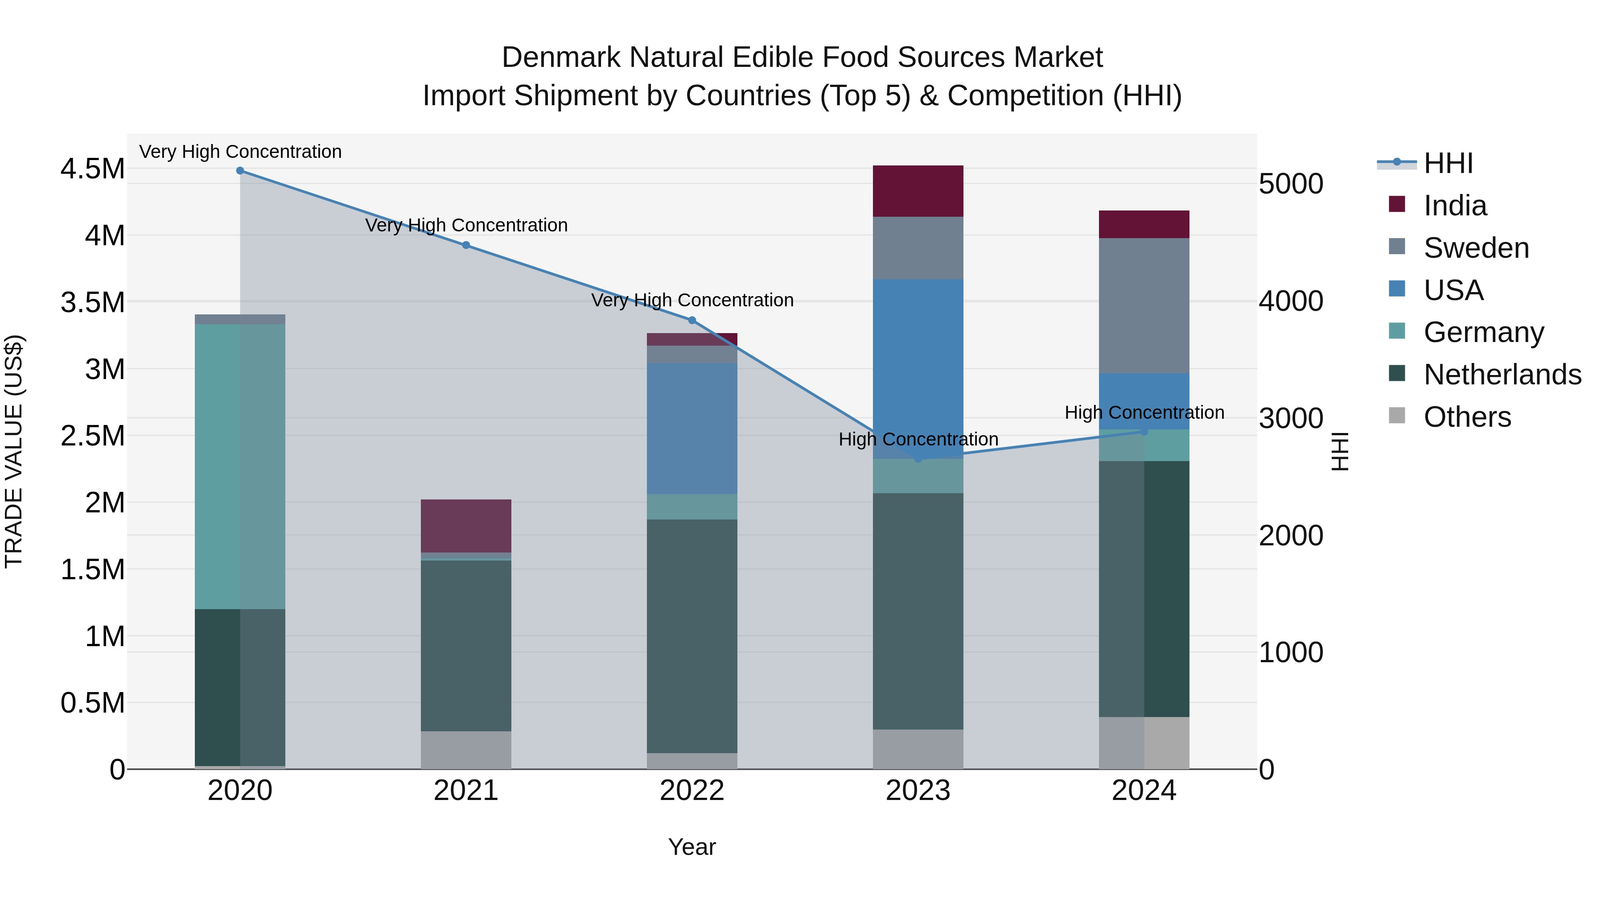Toggle the HHI legend entry
Screen dimensions: 1605x903
1426,163
